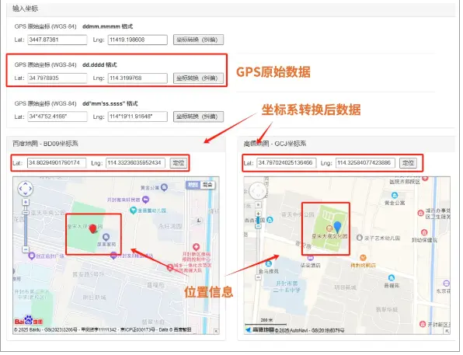Screen dimensions: 463x355
Task: Focus Lng field showing 114°19'11.91648"
Action: tap(138, 117)
